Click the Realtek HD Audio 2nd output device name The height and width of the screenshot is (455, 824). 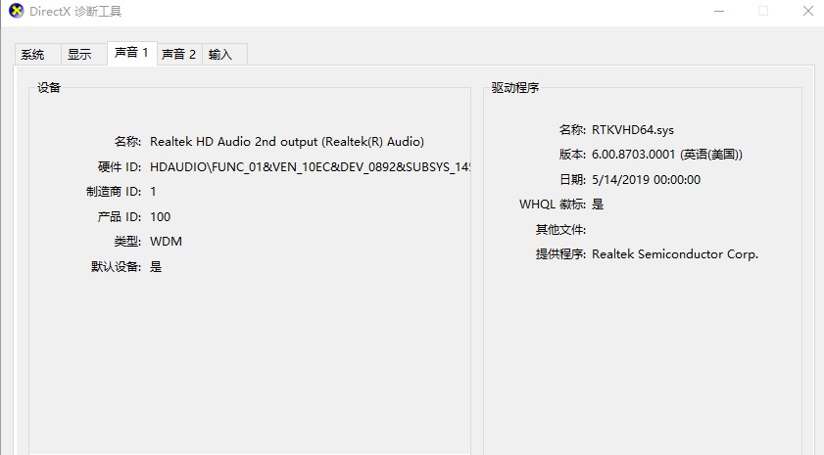[287, 142]
